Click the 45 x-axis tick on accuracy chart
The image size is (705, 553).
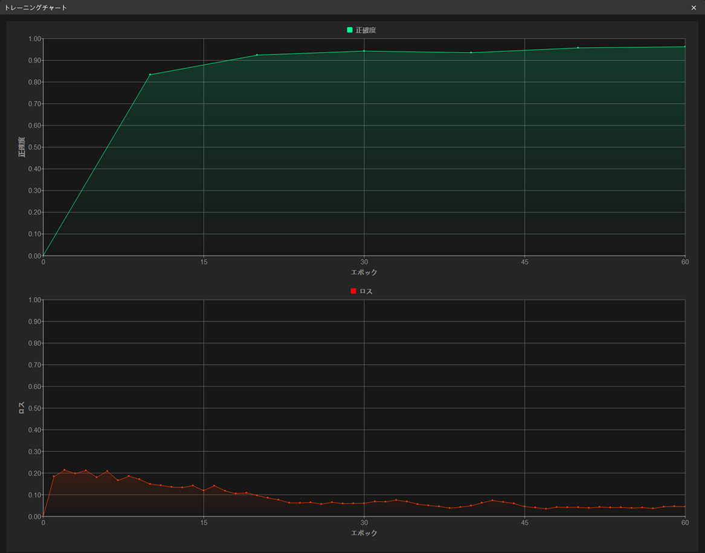click(x=525, y=262)
